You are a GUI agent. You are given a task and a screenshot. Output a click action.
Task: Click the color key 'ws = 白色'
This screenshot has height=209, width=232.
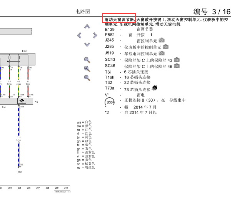pyautogui.click(x=84, y=122)
